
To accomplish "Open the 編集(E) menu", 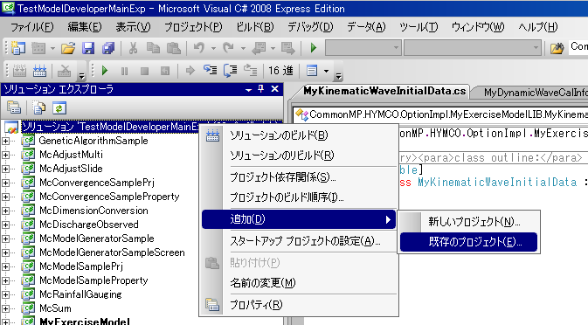I will (85, 27).
